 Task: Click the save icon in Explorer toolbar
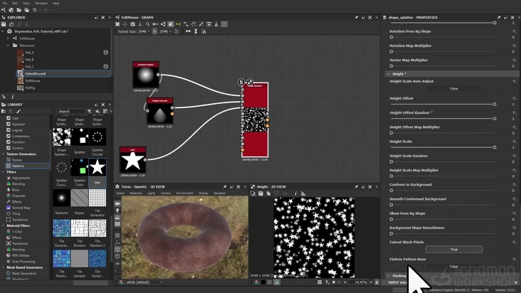tap(4, 24)
